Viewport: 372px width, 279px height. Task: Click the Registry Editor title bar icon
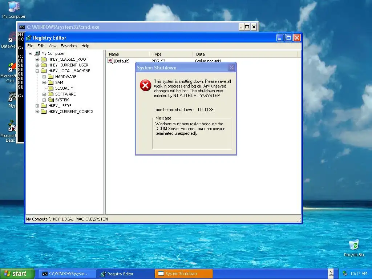(x=29, y=38)
